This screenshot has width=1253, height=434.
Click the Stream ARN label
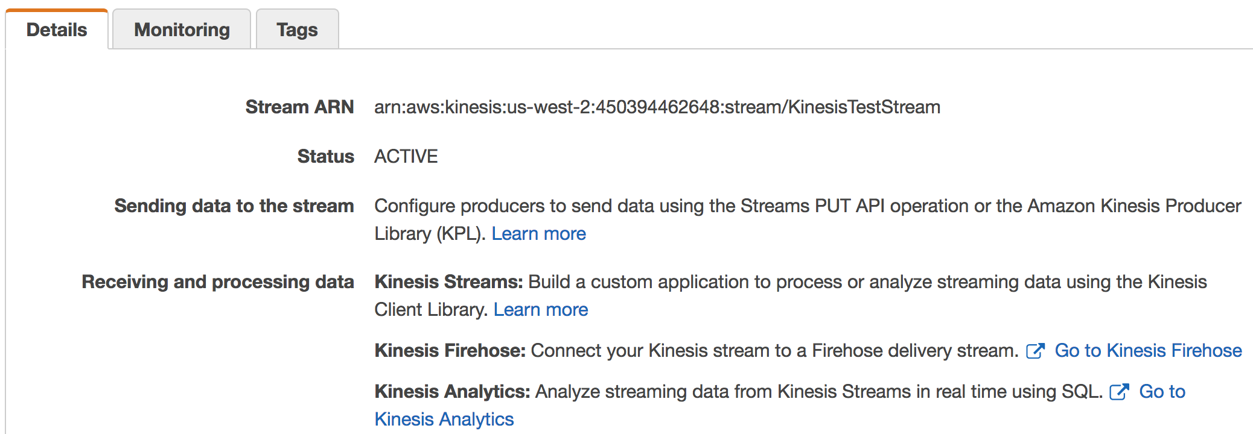tap(299, 107)
